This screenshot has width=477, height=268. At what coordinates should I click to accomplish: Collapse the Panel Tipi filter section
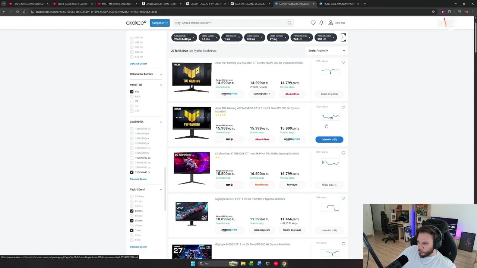coord(146,85)
